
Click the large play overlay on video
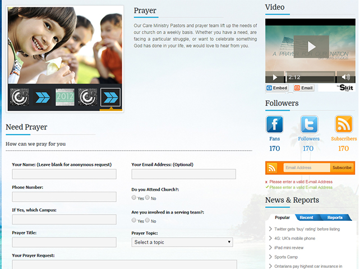(x=311, y=47)
